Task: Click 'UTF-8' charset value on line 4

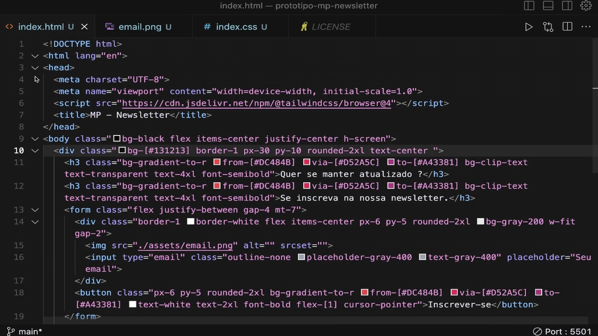Action: (146, 80)
